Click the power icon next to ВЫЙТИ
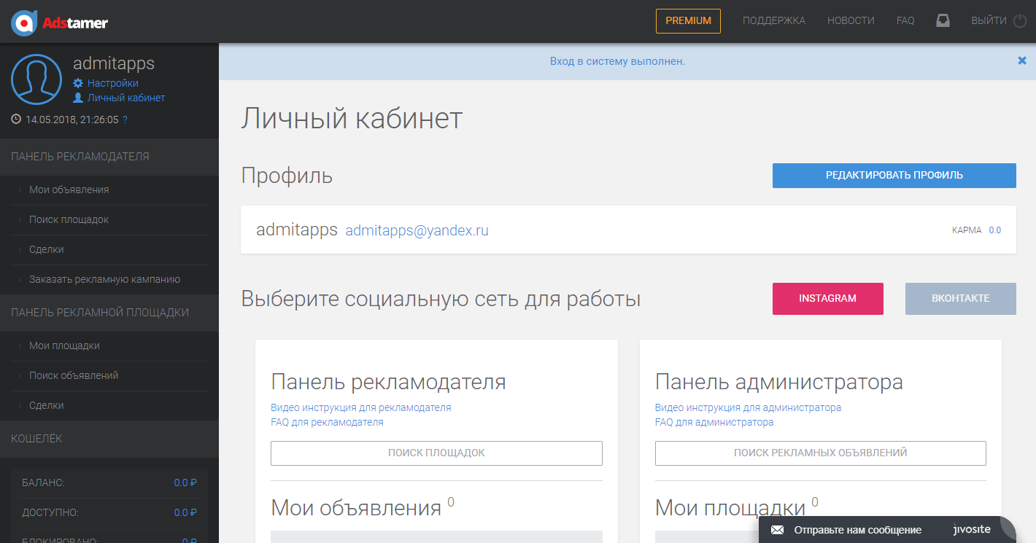Viewport: 1036px width, 543px height. click(x=1020, y=20)
